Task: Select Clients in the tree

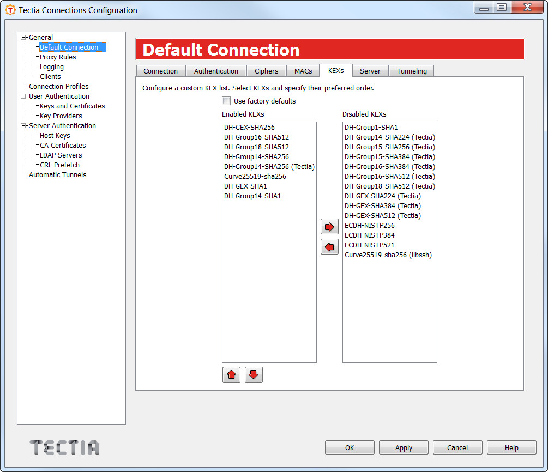Action: (x=50, y=76)
